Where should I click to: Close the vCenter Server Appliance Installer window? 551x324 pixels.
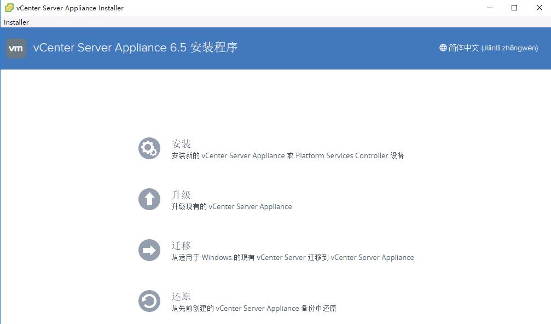(x=539, y=8)
